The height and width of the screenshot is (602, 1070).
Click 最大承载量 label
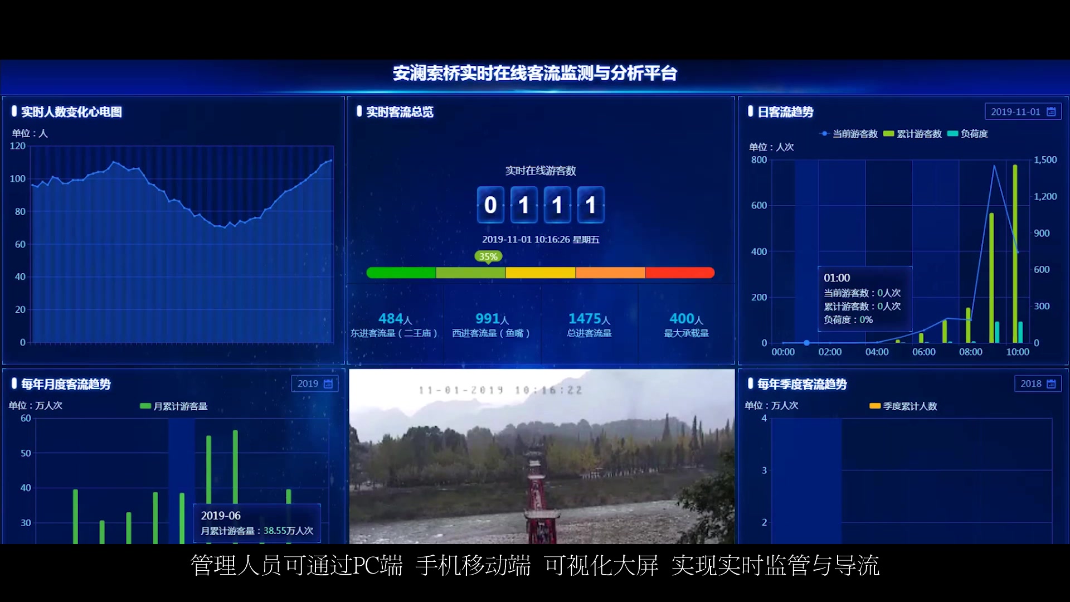coord(686,333)
